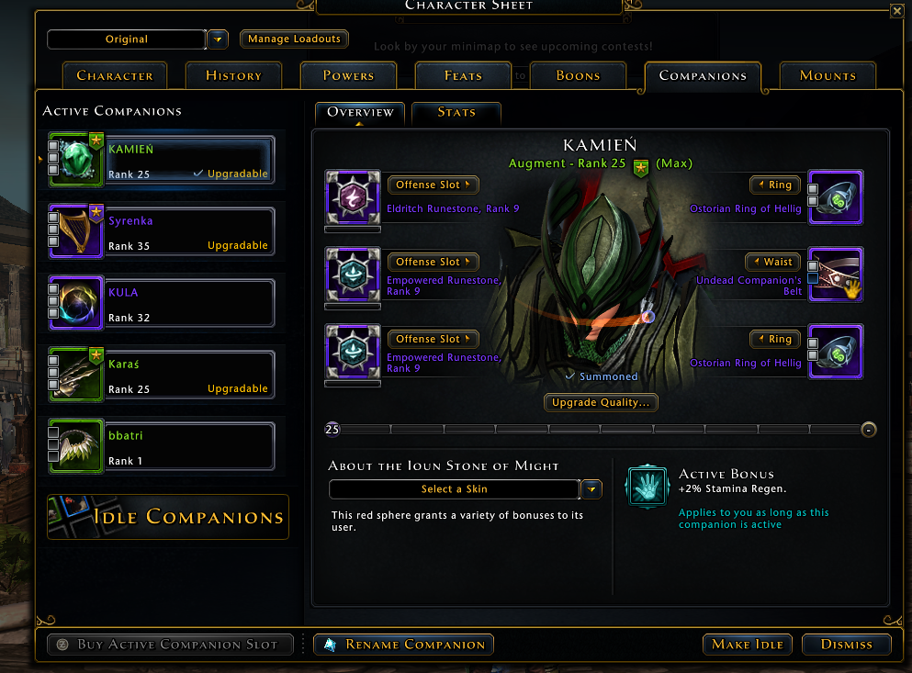
Task: Switch to the Mounts tab
Action: click(x=828, y=75)
